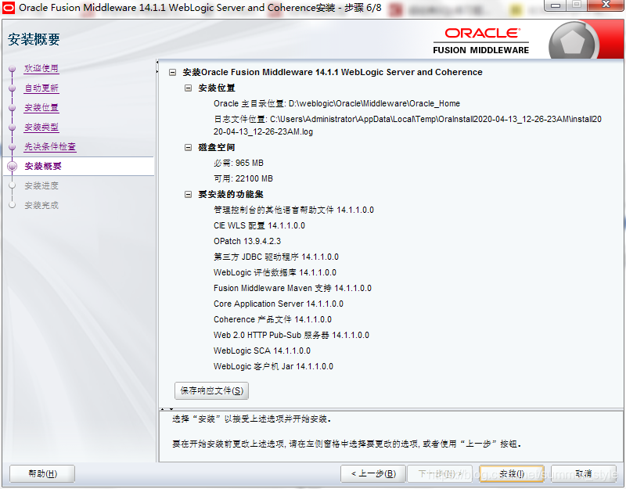Viewport: 626px width, 489px height.
Task: Go to the 自动更新 step
Action: point(41,88)
